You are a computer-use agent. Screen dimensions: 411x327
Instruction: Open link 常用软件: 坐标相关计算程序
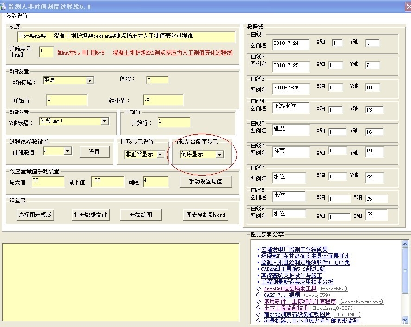tap(300, 302)
